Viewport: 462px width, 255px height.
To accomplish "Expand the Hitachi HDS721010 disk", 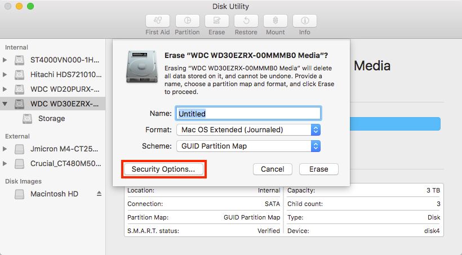I will (5, 74).
